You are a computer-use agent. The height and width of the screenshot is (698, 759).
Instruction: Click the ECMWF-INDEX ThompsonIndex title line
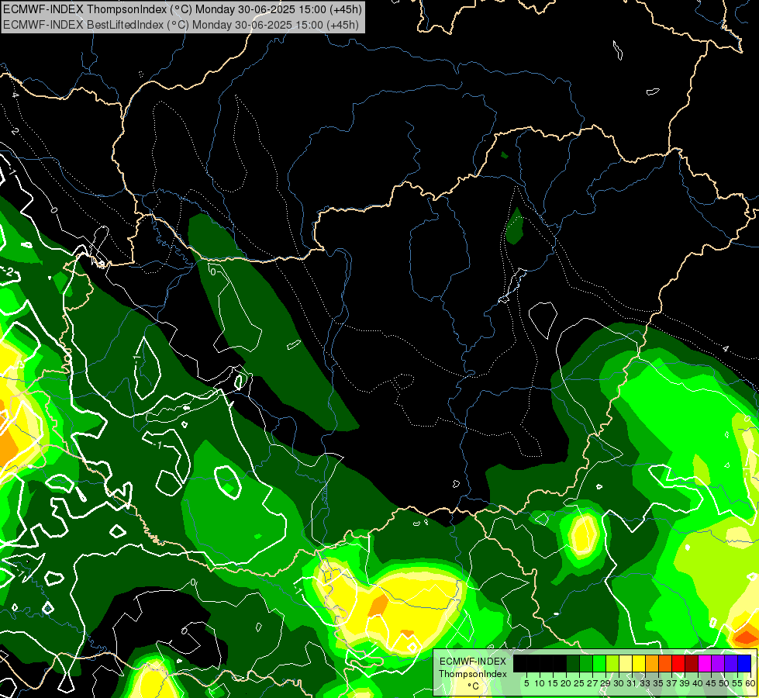click(182, 9)
